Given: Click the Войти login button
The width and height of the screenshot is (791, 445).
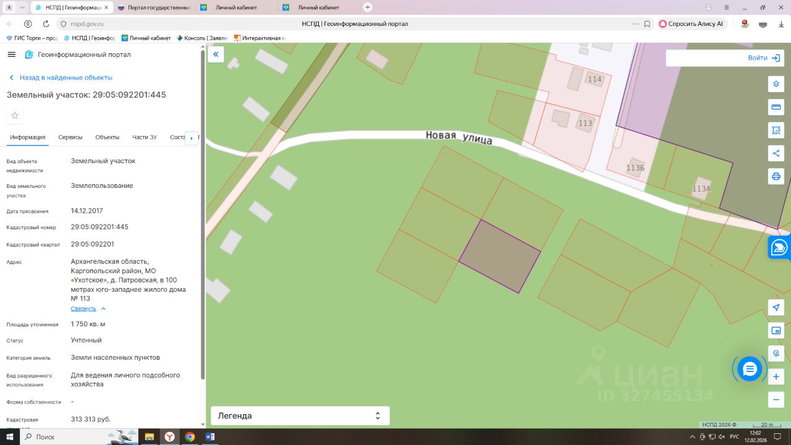Looking at the screenshot, I should tap(766, 57).
